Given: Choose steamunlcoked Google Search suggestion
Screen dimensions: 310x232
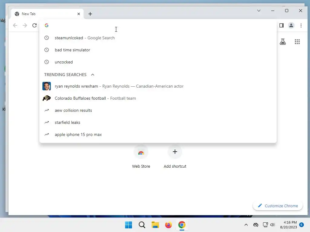Looking at the screenshot, I should pos(158,38).
